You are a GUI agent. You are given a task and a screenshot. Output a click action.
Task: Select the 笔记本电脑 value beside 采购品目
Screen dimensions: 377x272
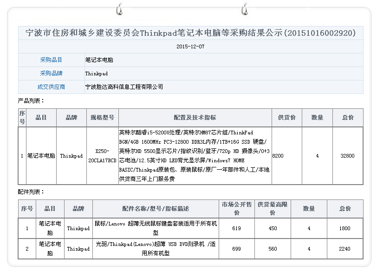tap(99, 60)
